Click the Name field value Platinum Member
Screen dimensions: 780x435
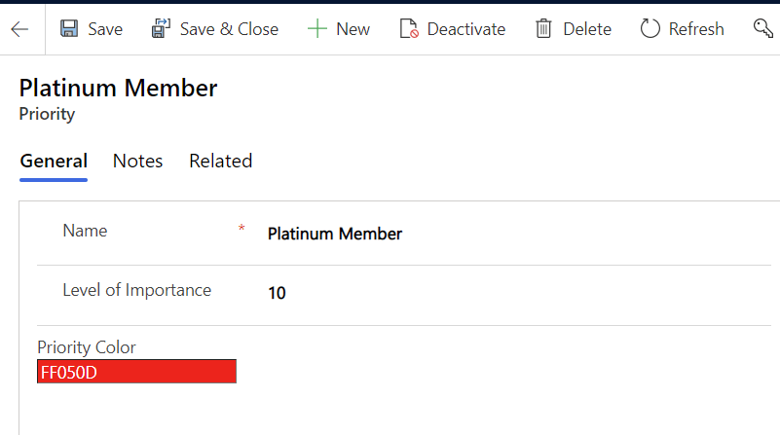click(x=334, y=234)
